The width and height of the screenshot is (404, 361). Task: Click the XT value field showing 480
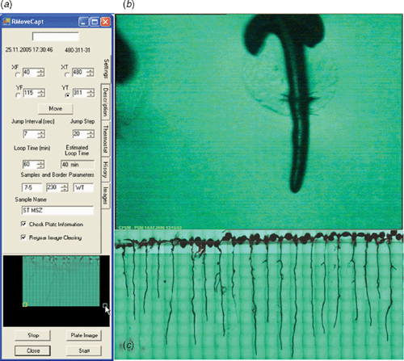[x=80, y=73]
